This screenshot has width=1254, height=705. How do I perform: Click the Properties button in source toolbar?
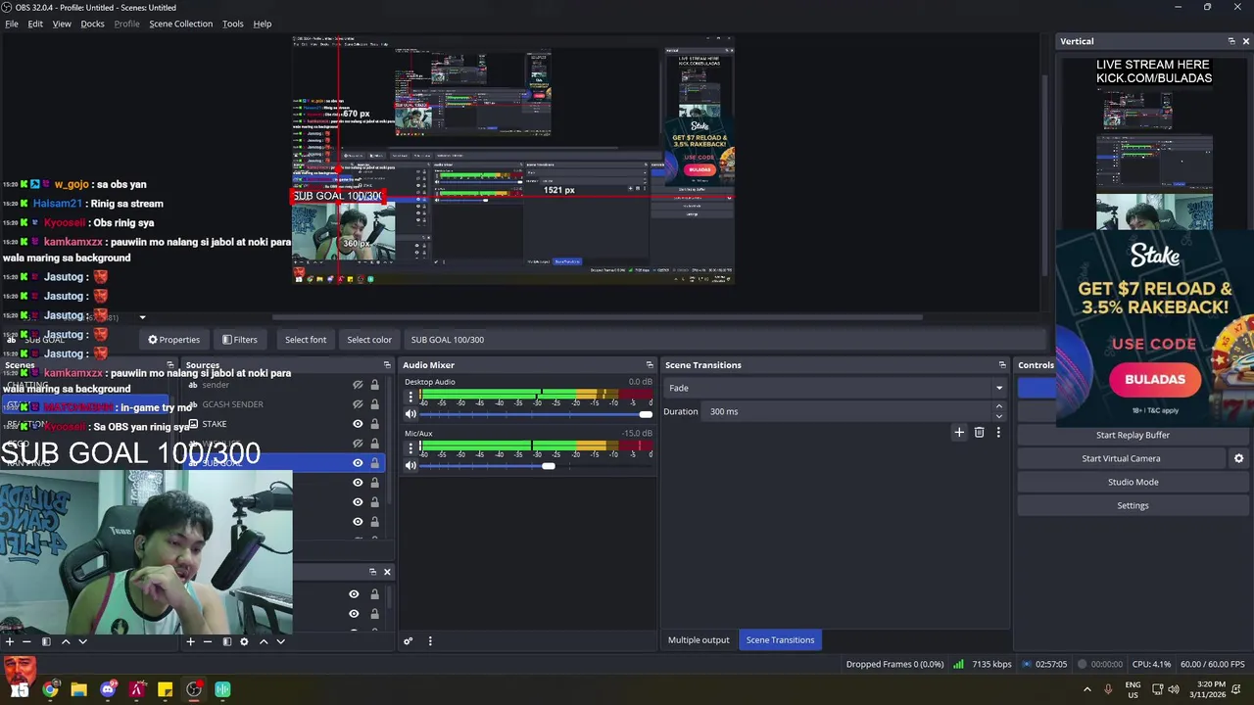[x=173, y=340]
